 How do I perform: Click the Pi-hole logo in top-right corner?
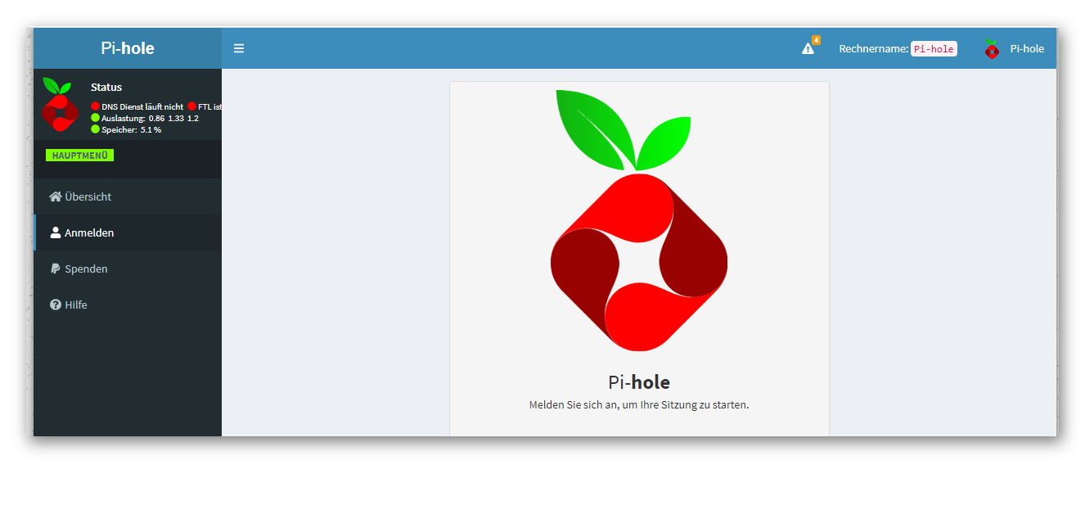(992, 48)
